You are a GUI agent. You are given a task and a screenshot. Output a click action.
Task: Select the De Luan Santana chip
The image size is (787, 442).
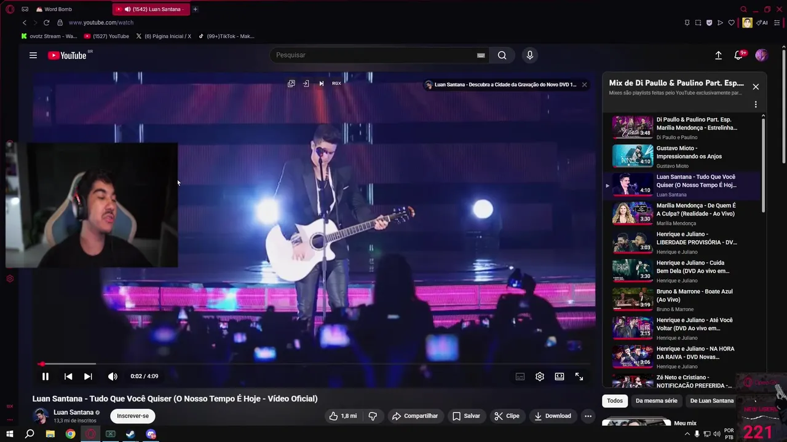point(711,401)
